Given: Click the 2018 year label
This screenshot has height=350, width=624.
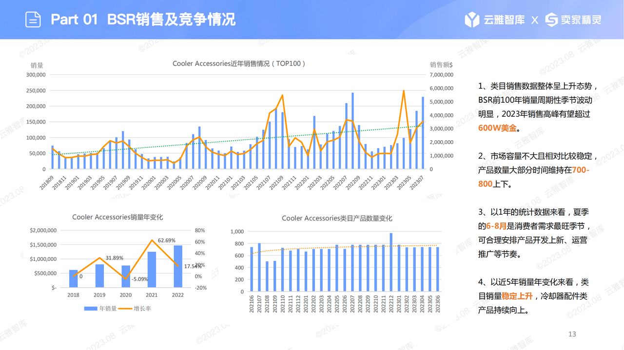Looking at the screenshot, I should coord(73,295).
